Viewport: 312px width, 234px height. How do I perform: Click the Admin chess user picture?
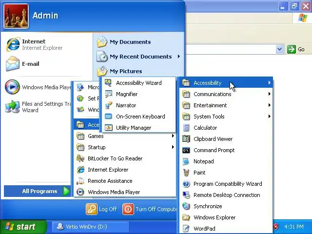coord(16,16)
